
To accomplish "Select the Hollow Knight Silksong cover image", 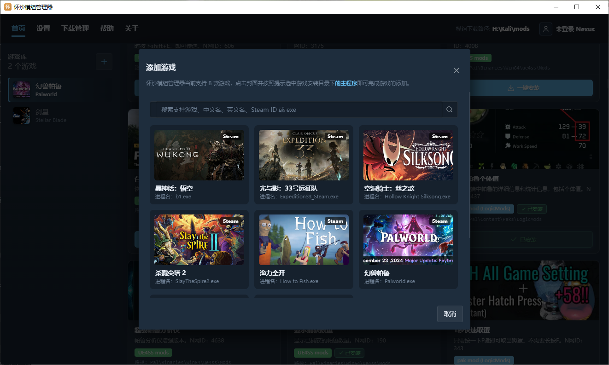I will (408, 155).
